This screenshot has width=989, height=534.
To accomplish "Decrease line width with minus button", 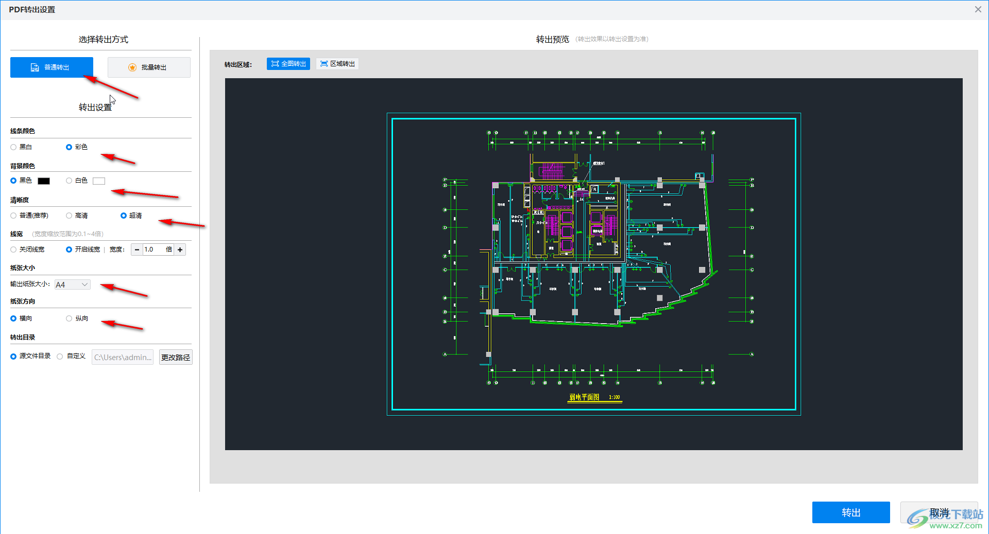I will tap(137, 250).
